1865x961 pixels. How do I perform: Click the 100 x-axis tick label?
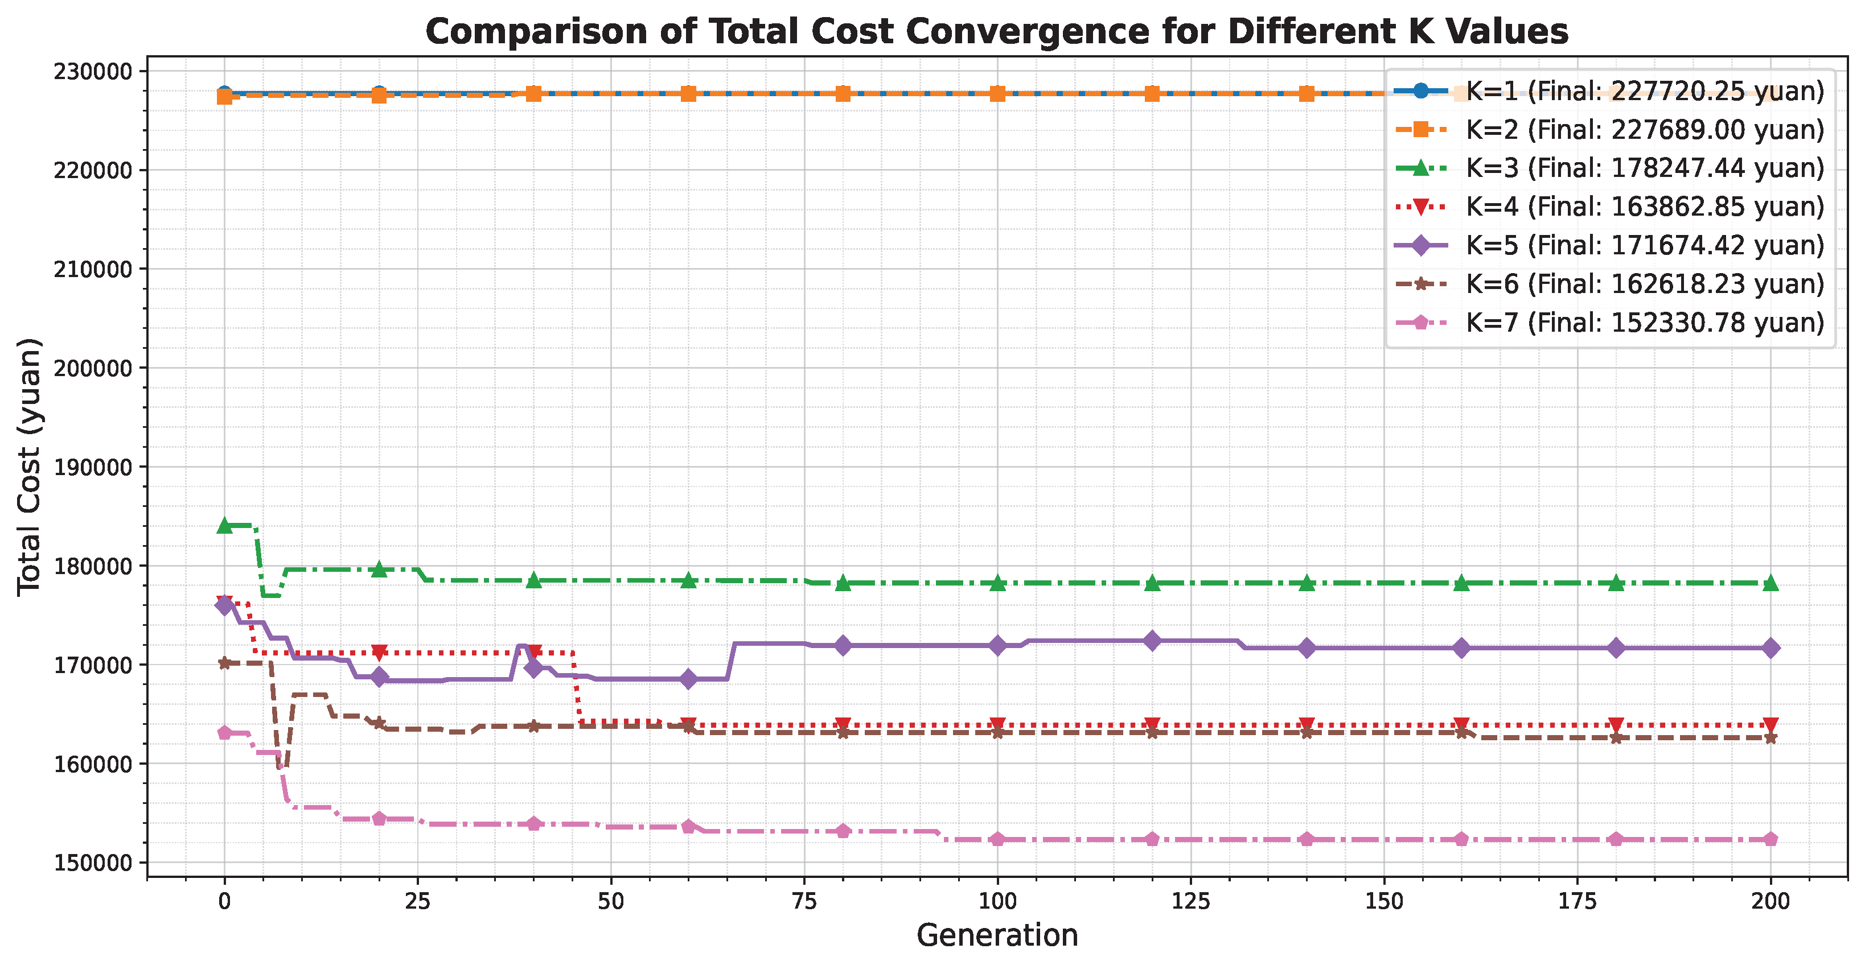pyautogui.click(x=997, y=901)
